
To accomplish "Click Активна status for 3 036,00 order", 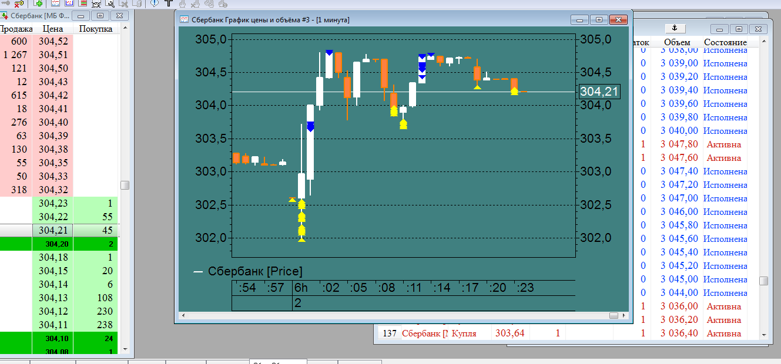I will (723, 306).
